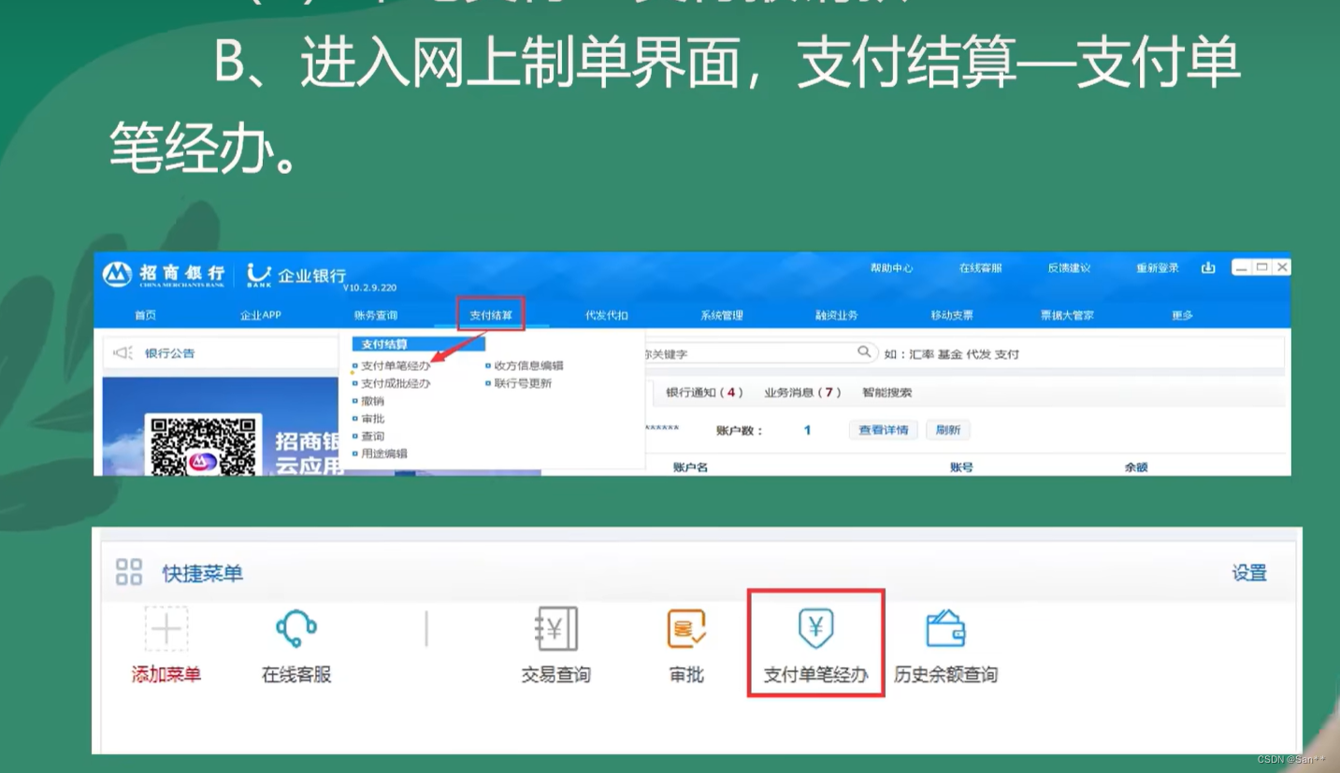This screenshot has height=773, width=1340.
Task: Click 帮助中心 link
Action: [x=891, y=268]
